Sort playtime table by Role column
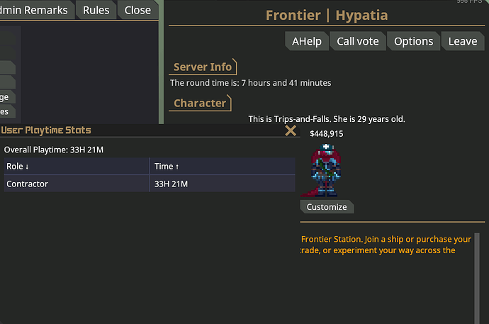Image resolution: width=489 pixels, height=324 pixels. tap(77, 166)
